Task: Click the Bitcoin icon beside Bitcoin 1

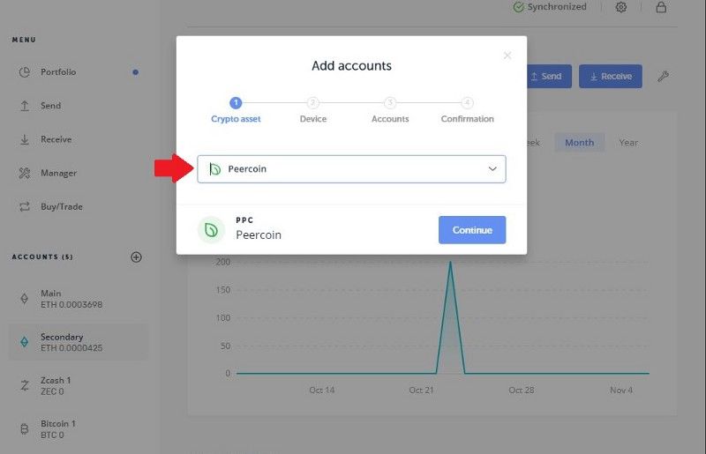Action: tap(25, 428)
